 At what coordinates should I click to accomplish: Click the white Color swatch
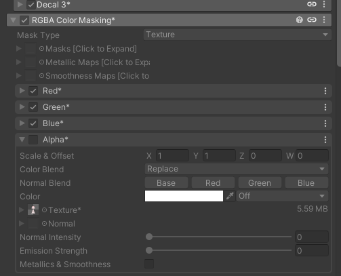184,196
